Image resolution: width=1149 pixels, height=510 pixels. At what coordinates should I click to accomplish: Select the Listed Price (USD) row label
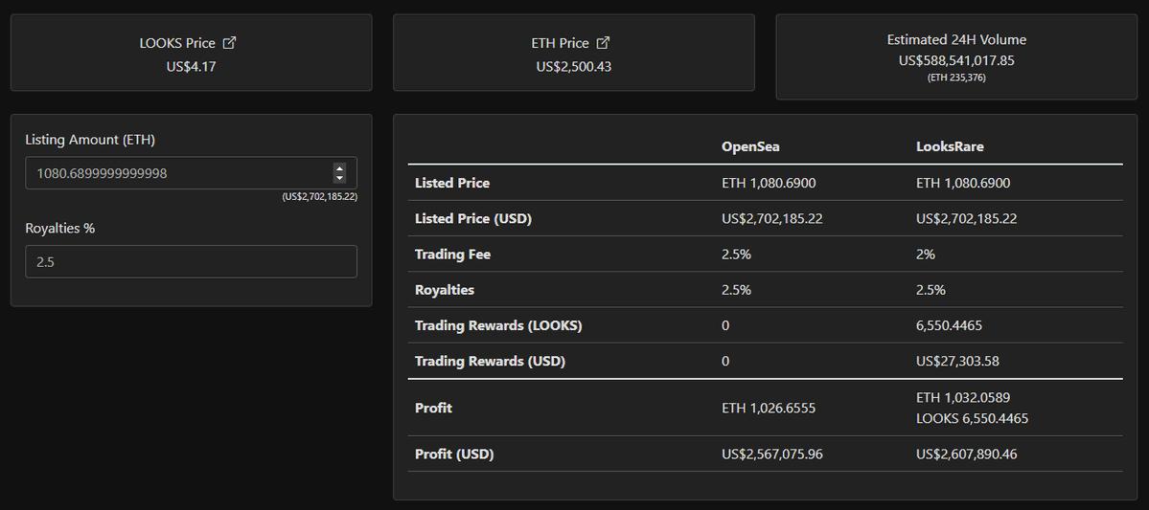pos(472,218)
